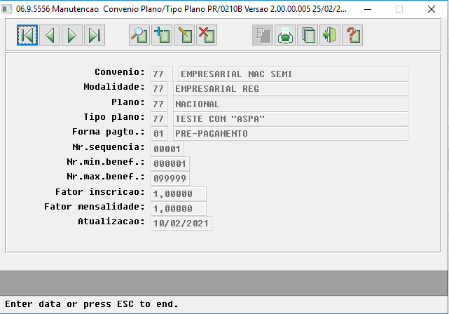The height and width of the screenshot is (314, 449).
Task: Click the Tipo plano: label
Action: tap(114, 117)
